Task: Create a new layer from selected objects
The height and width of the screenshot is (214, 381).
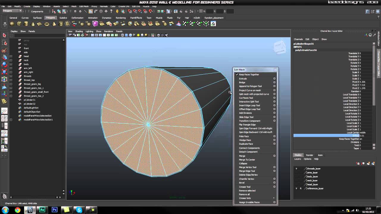Action: point(373,163)
